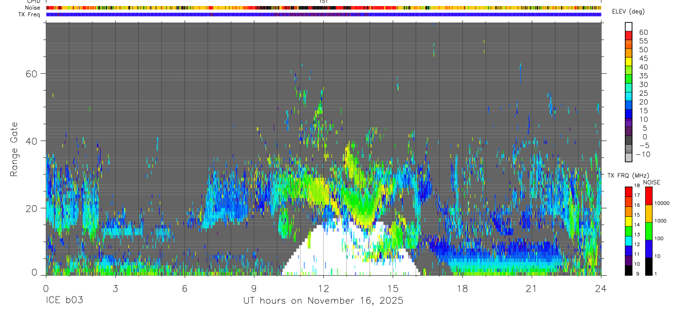The width and height of the screenshot is (676, 312).
Task: Click the 'NOISE' legend title
Action: 651,182
